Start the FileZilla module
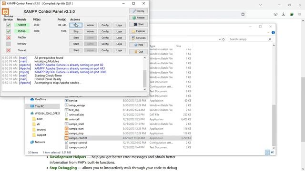This screenshot has width=305, height=171. [x=76, y=38]
